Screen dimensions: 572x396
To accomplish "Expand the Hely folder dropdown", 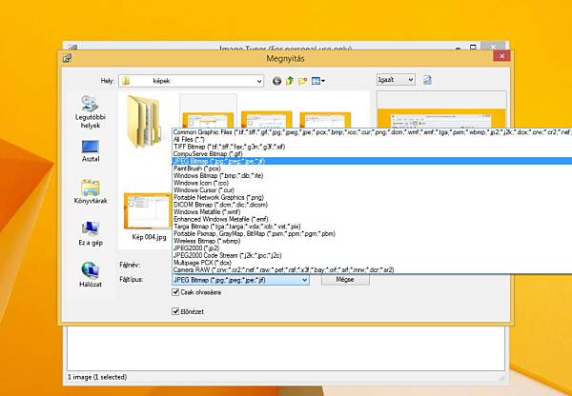I will (x=259, y=81).
